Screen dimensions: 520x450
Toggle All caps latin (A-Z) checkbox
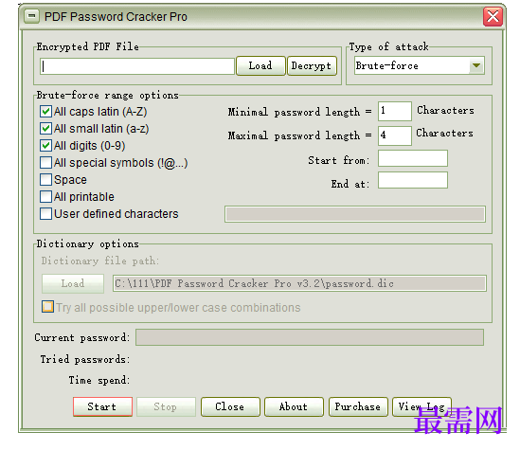tap(45, 112)
